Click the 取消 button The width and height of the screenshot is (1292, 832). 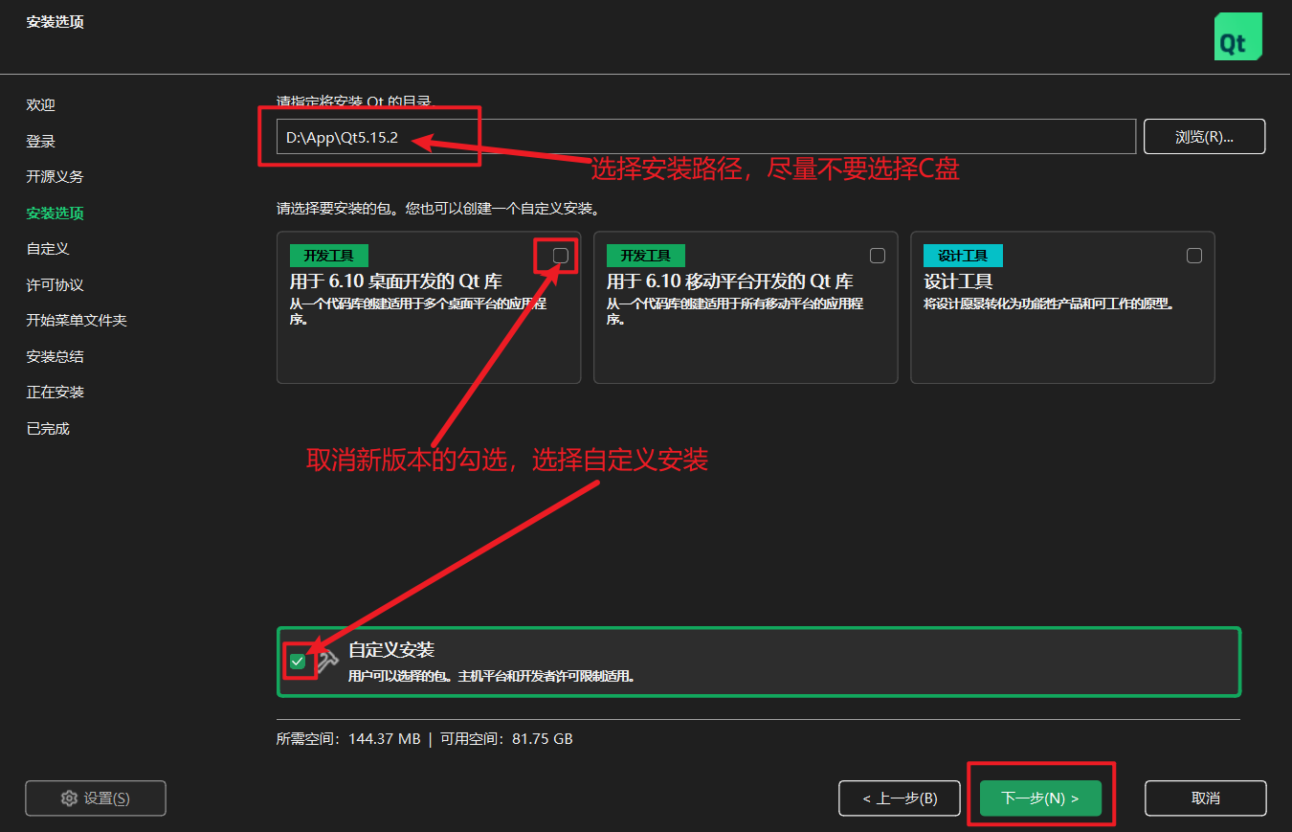coord(1206,798)
